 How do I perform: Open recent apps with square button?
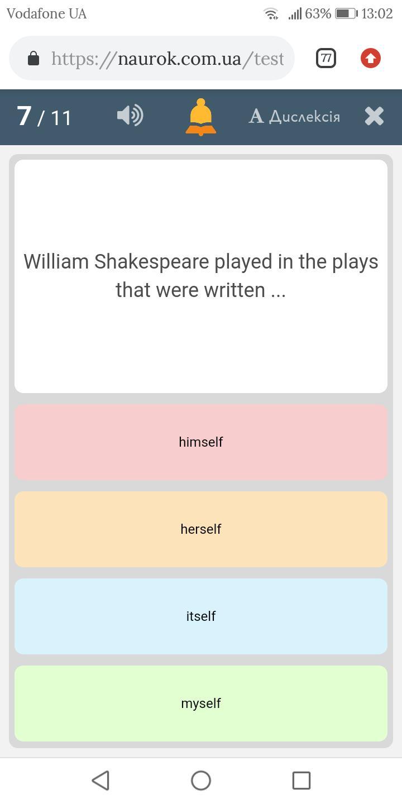click(x=301, y=781)
